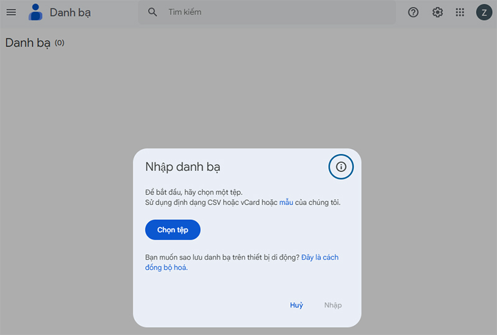
Task: Click the Nhập import button
Action: [x=333, y=305]
